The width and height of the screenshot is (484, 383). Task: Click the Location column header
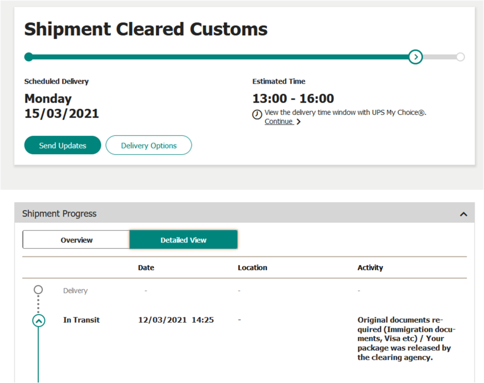[252, 268]
